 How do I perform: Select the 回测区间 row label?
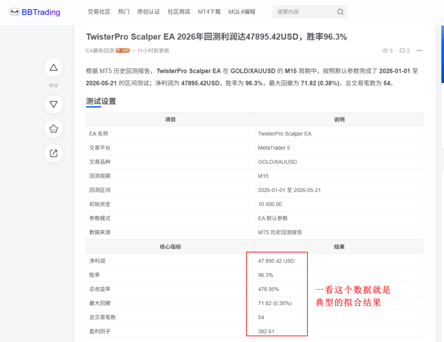(100, 190)
